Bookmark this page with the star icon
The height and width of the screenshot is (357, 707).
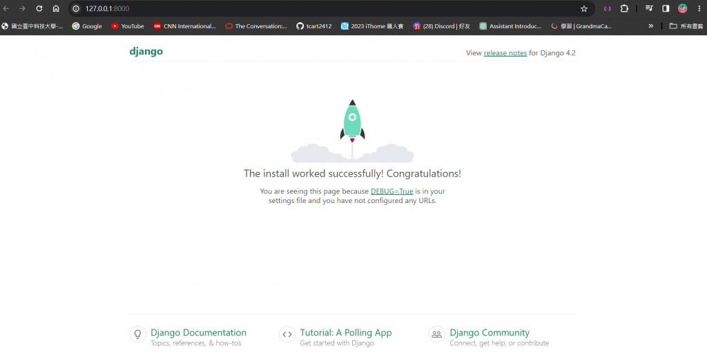(584, 8)
